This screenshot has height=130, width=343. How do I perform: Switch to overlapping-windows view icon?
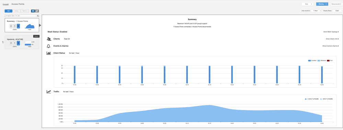click(37, 11)
